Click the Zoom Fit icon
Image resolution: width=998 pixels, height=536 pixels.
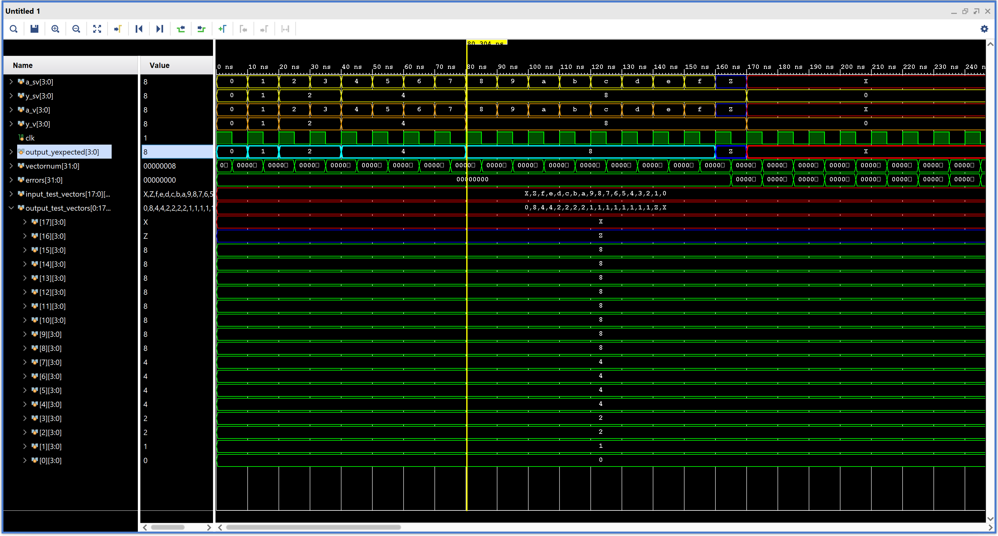click(x=97, y=29)
